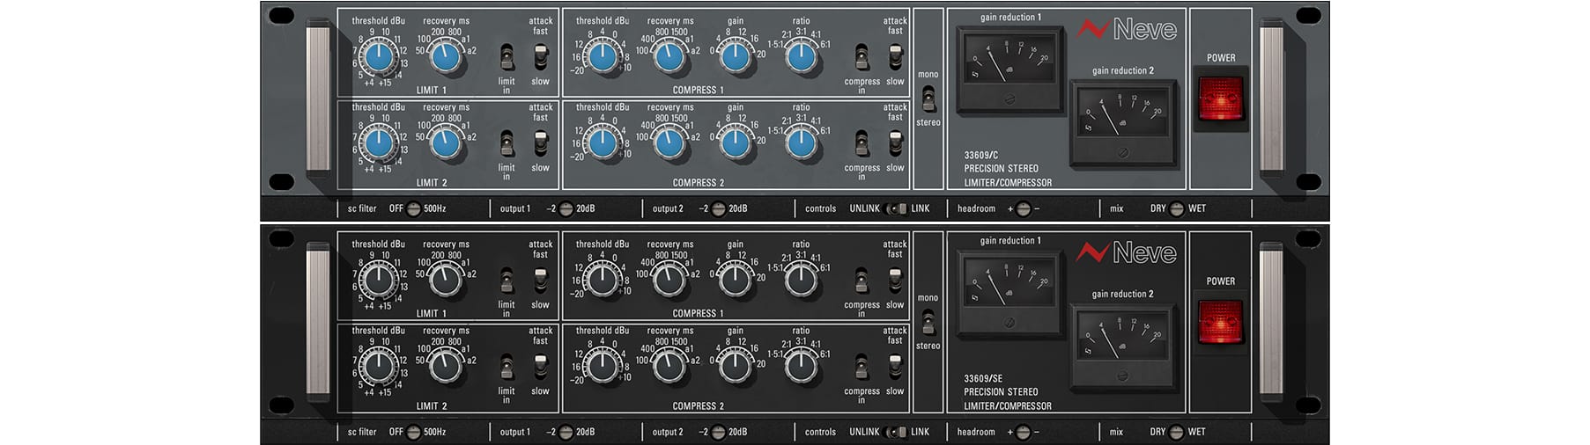Click the gain reduction 1 meter on 33609/C
This screenshot has width=1590, height=445.
pyautogui.click(x=1010, y=69)
